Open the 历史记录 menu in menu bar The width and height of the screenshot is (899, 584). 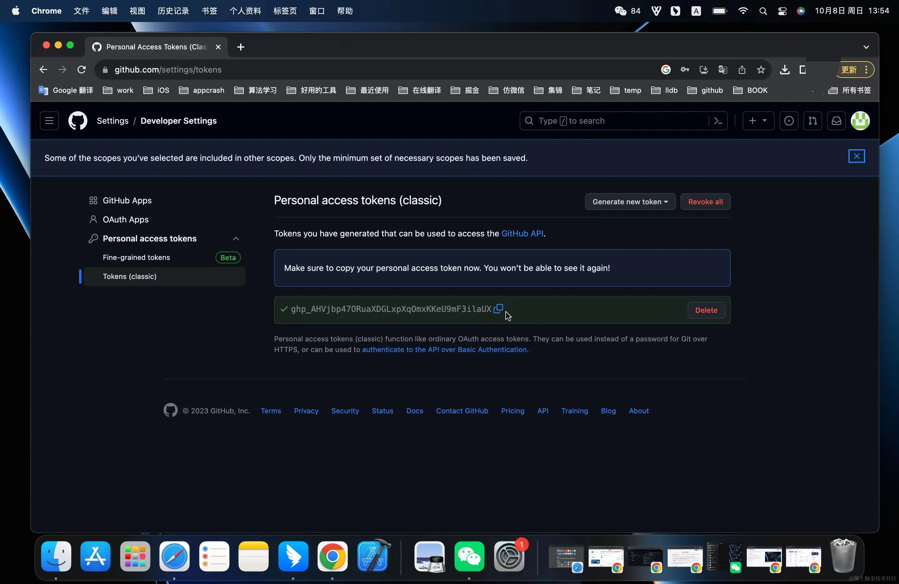point(173,11)
